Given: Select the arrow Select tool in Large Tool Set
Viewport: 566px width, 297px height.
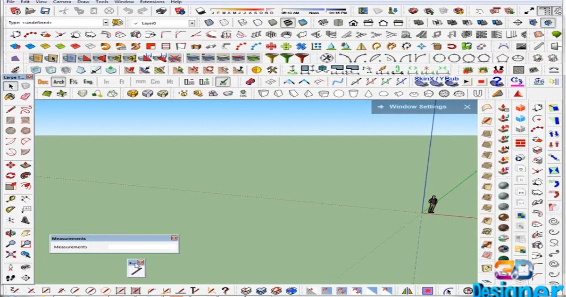Looking at the screenshot, I should click(x=10, y=86).
